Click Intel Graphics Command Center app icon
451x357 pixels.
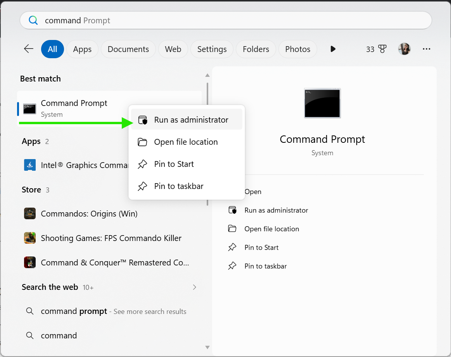pos(29,165)
